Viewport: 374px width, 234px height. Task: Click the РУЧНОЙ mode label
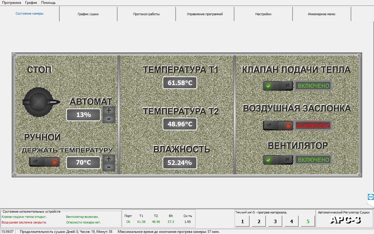point(42,137)
